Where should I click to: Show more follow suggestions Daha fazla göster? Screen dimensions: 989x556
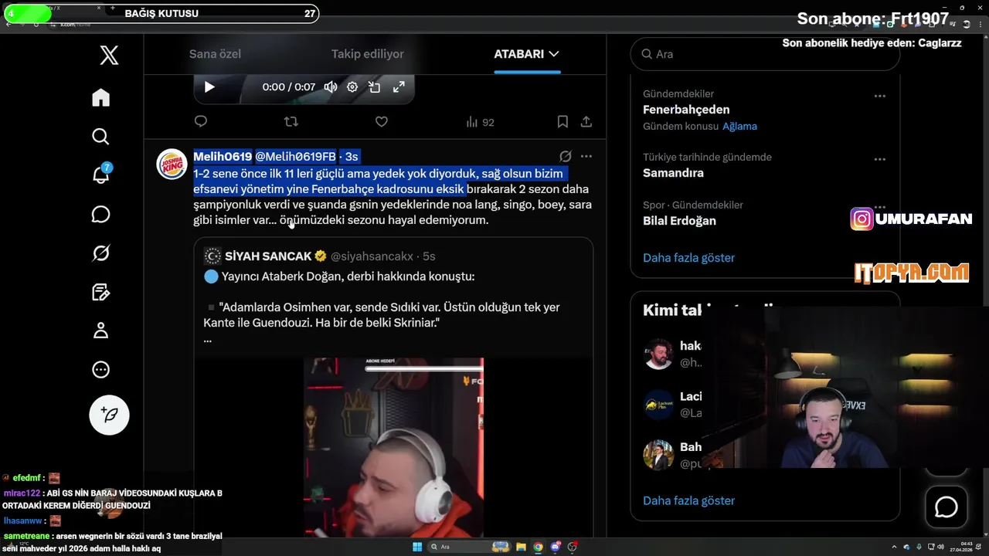(688, 500)
